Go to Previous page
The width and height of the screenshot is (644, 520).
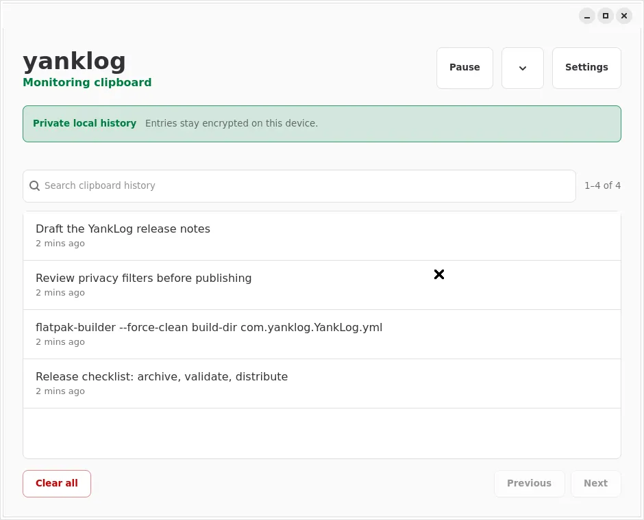pyautogui.click(x=529, y=484)
